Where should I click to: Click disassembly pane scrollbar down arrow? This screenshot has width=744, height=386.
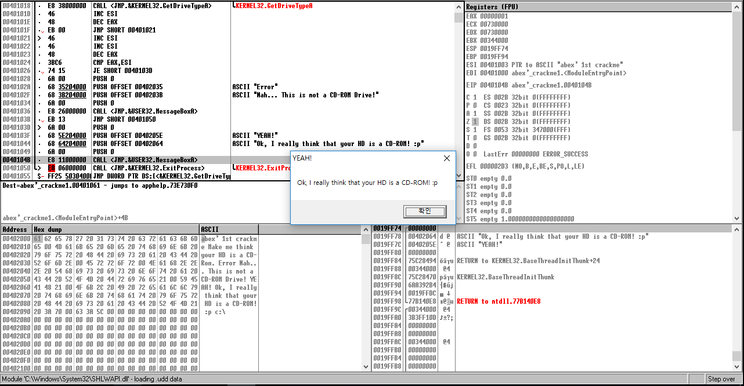tap(459, 176)
